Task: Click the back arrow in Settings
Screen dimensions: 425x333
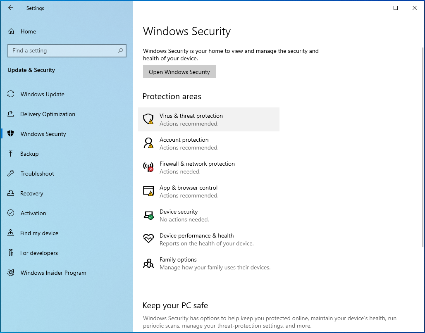Action: coord(11,8)
